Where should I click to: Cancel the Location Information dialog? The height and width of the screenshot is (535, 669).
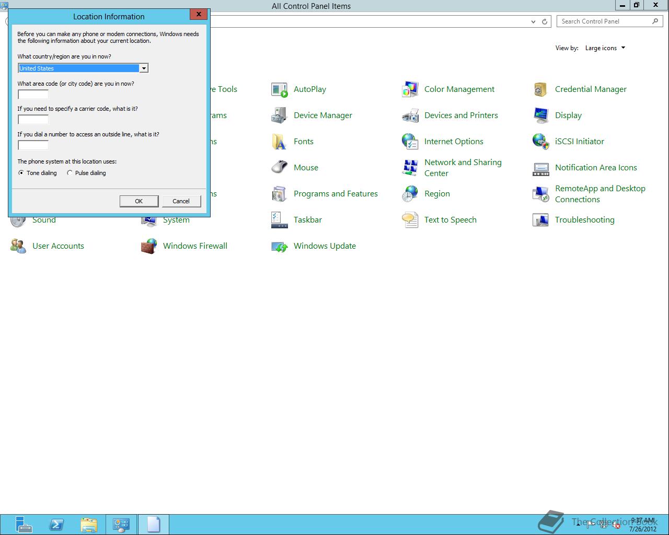point(181,201)
